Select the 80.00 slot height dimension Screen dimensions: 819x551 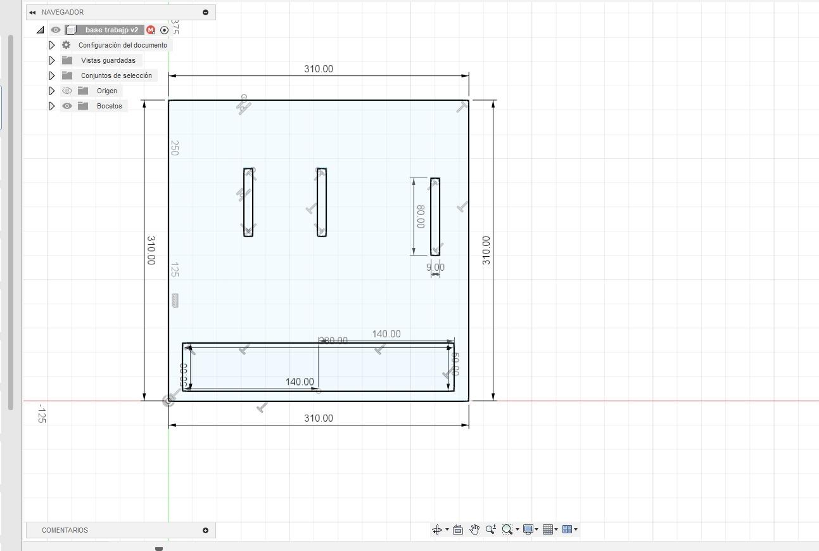pos(421,216)
